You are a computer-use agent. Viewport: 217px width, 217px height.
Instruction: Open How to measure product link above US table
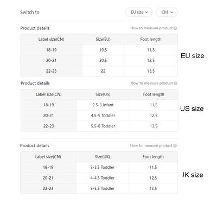(x=152, y=83)
